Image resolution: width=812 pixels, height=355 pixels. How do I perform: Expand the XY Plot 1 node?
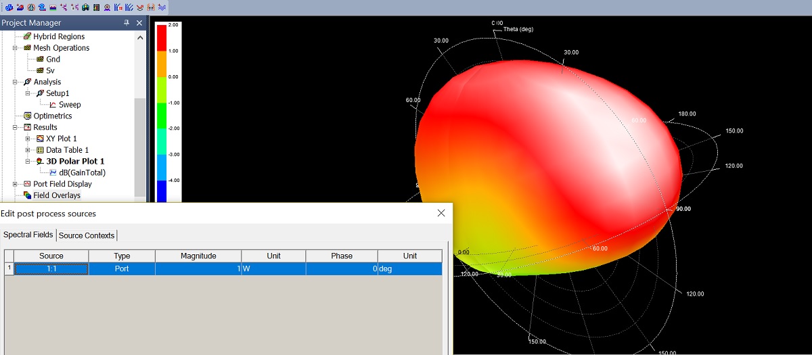coord(28,139)
